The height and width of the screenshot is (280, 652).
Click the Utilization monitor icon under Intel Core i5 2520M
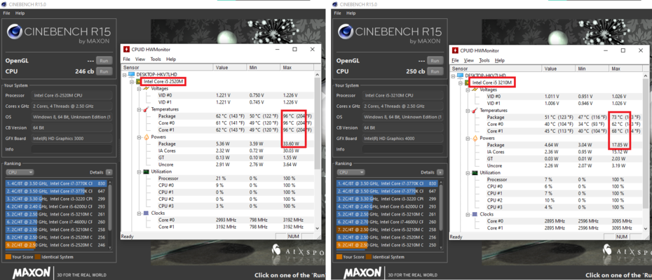point(146,171)
